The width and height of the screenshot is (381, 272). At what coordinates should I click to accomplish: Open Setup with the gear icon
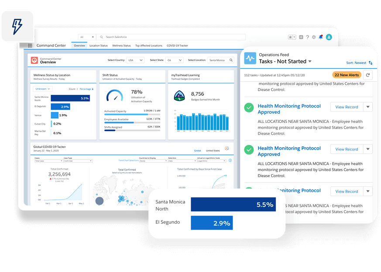tap(314, 37)
